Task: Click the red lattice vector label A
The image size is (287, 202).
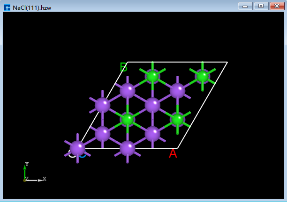Action: point(173,154)
